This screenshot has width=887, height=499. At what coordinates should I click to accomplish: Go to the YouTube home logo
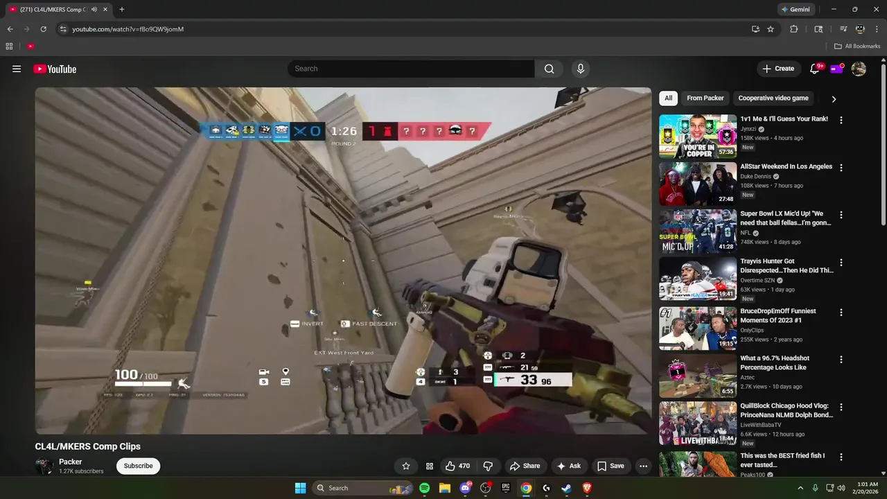point(55,69)
